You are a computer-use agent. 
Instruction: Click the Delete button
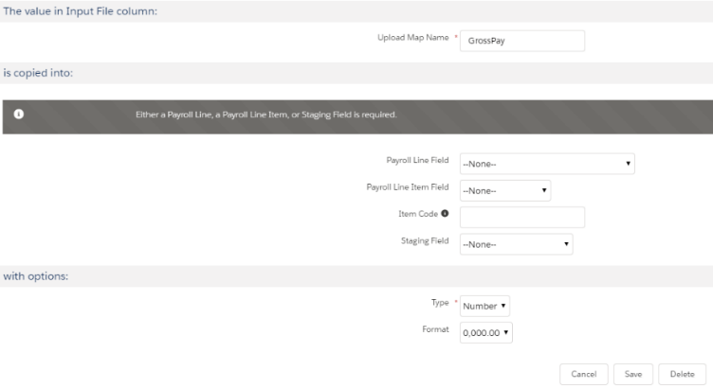682,374
